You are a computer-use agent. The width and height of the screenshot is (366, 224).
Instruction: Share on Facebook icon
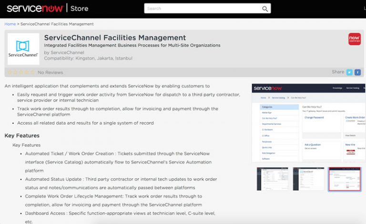point(357,72)
